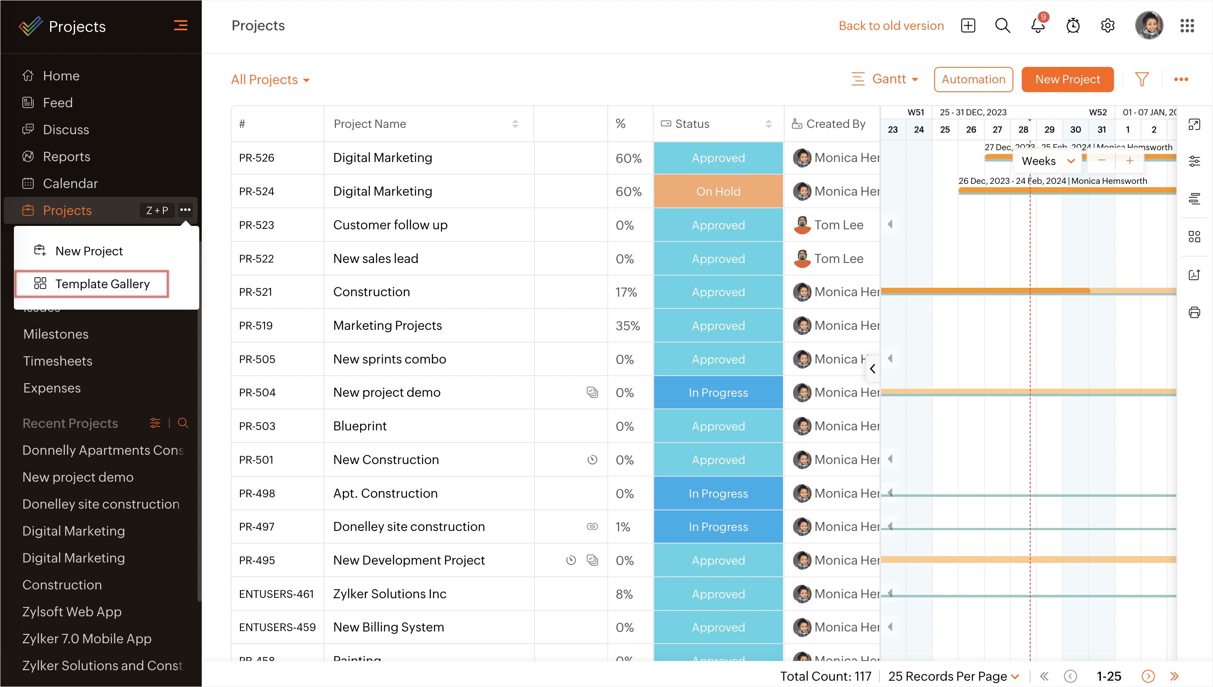Image resolution: width=1213 pixels, height=687 pixels.
Task: Expand Gantt chart to full screen
Action: coord(1194,125)
